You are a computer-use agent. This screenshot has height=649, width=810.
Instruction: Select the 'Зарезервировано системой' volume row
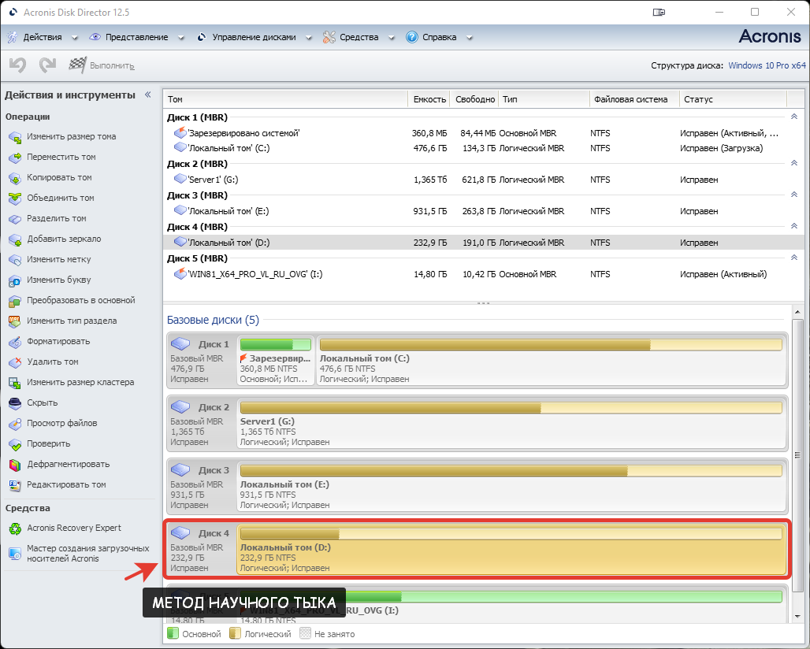(x=483, y=133)
